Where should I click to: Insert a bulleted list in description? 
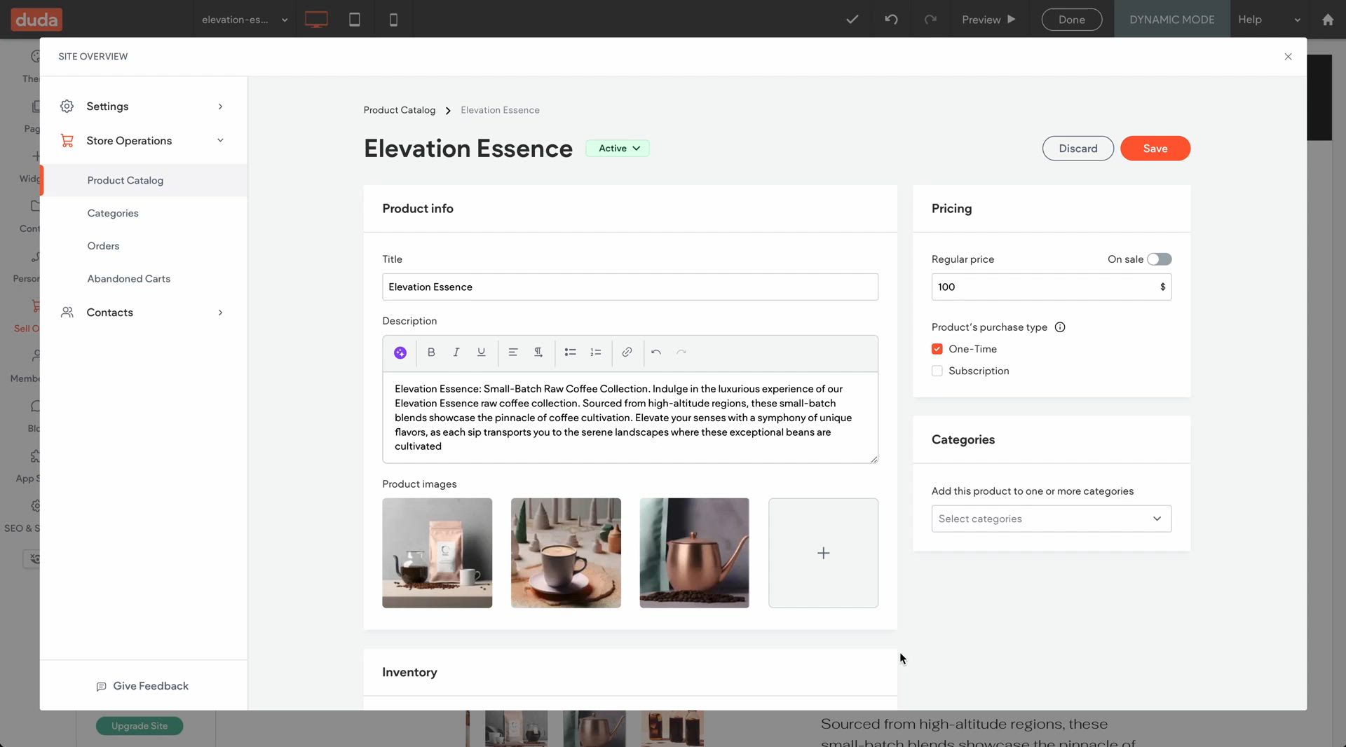tap(570, 352)
